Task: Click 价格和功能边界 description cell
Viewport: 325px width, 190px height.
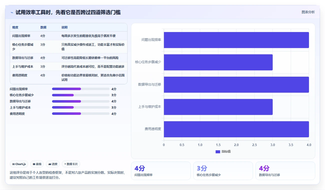Action: [93, 77]
